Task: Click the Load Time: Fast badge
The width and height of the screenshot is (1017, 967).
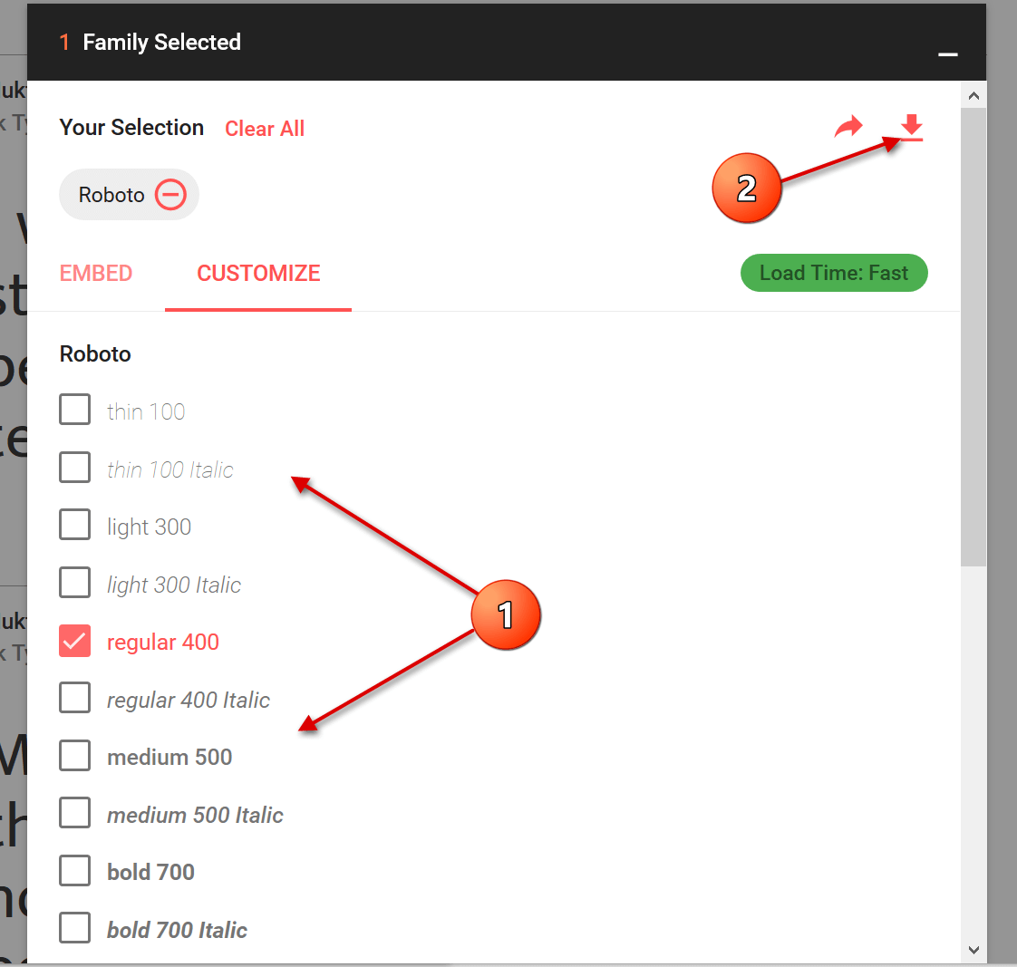Action: [x=834, y=273]
